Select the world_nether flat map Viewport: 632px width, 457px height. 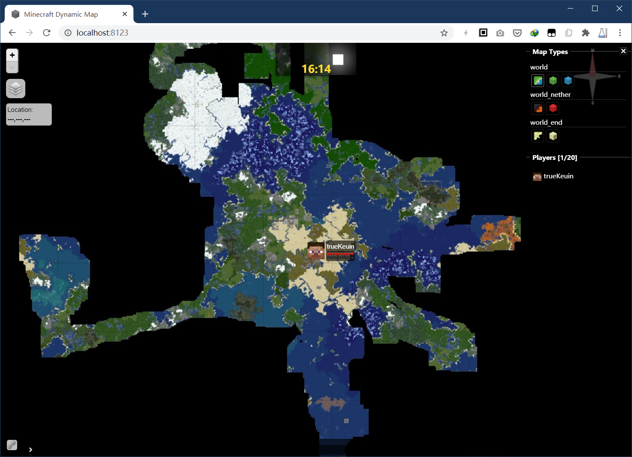[538, 108]
